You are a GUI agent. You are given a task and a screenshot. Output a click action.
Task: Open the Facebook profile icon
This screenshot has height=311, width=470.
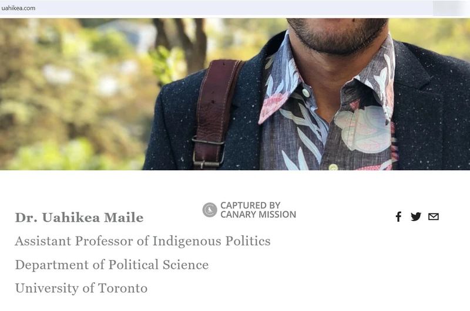coord(398,217)
